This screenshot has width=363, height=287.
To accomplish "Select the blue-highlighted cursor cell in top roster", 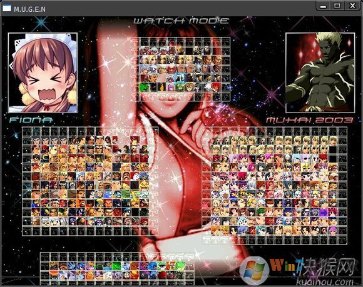I will (180, 78).
